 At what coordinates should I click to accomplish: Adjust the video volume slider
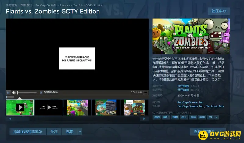[x=27, y=92]
